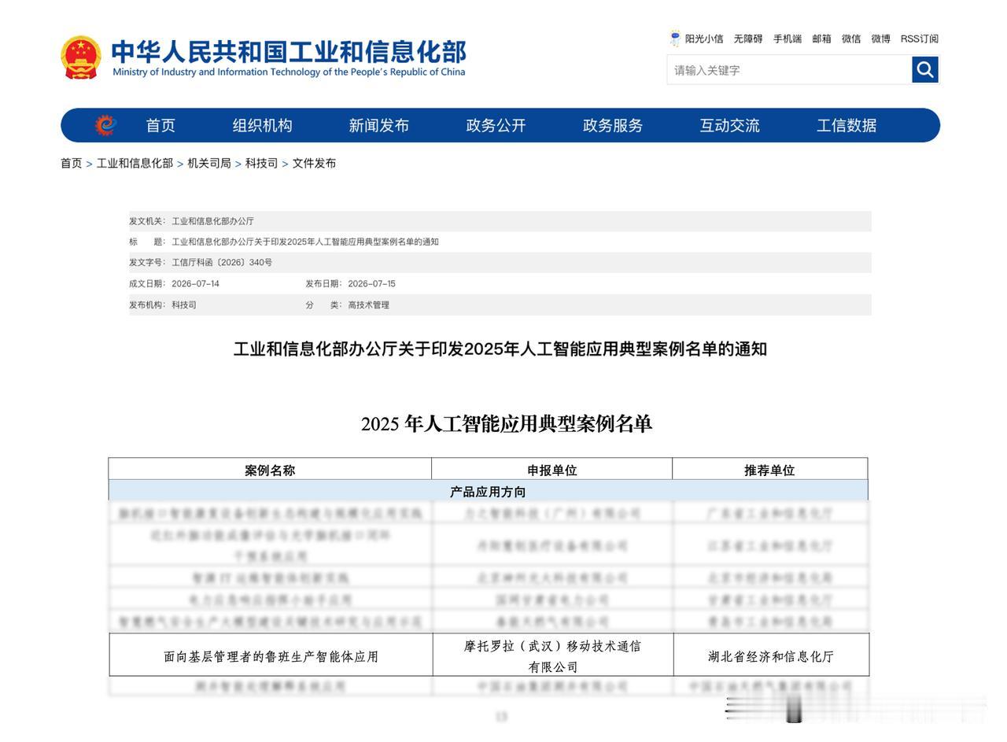This screenshot has height=742, width=1007.
Task: Click the 推荐单位 column header
Action: pos(769,470)
